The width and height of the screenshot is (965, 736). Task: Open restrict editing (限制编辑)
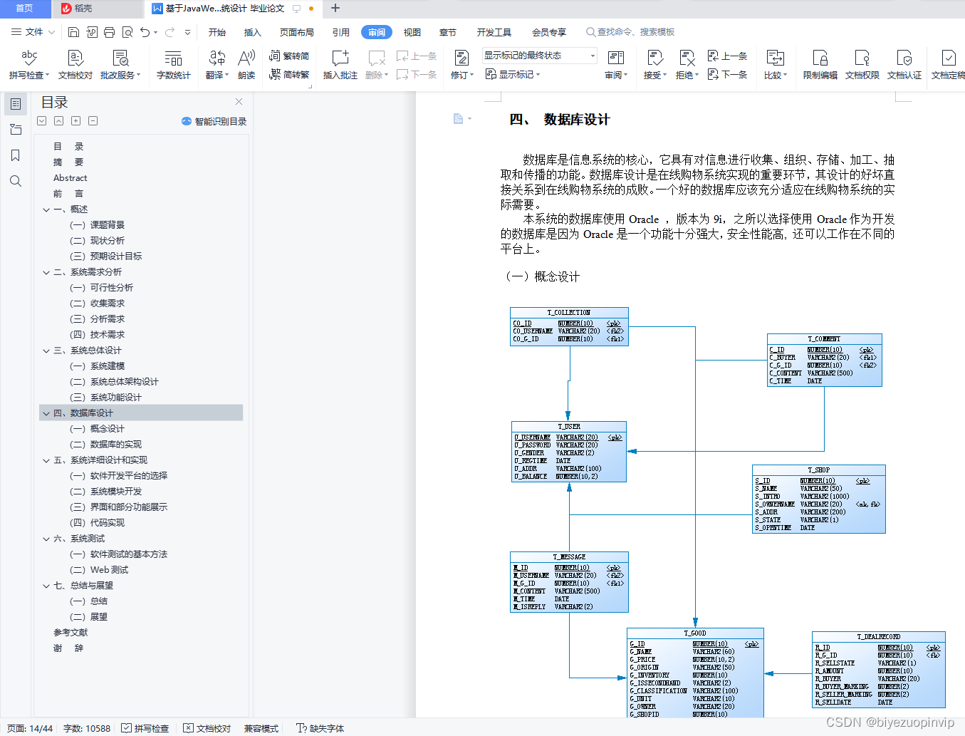pyautogui.click(x=820, y=64)
